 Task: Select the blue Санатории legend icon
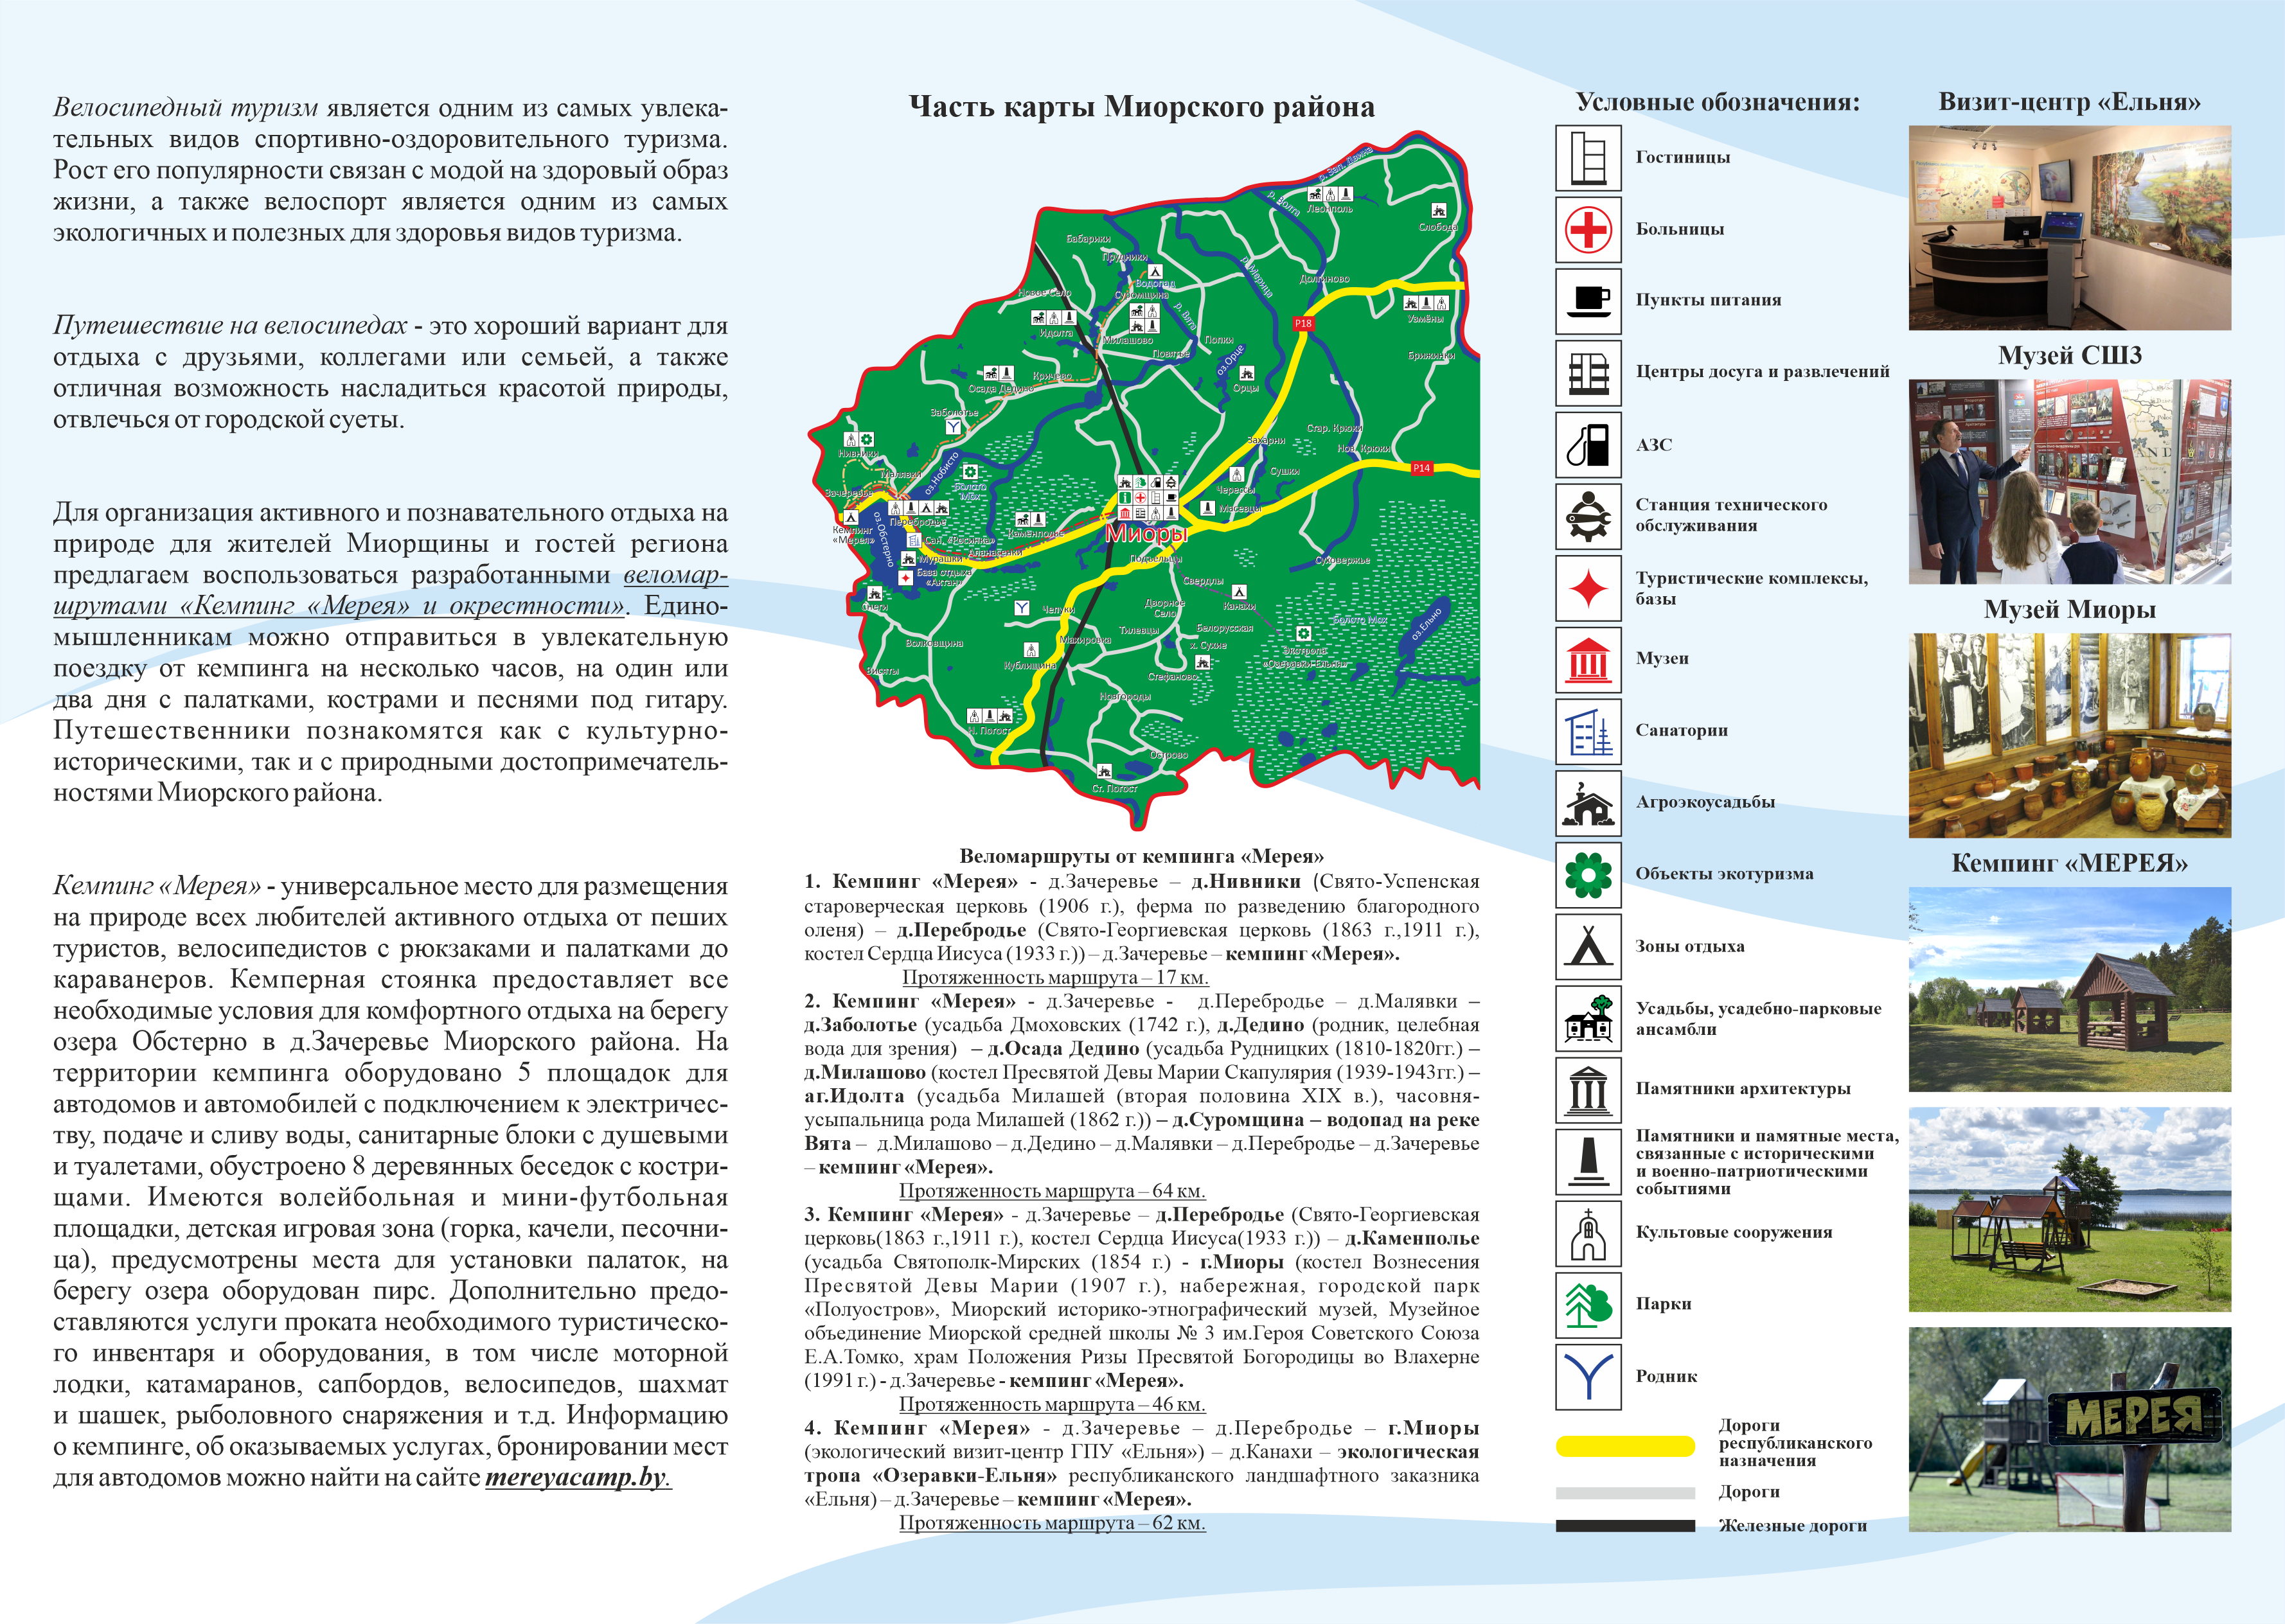1588,731
